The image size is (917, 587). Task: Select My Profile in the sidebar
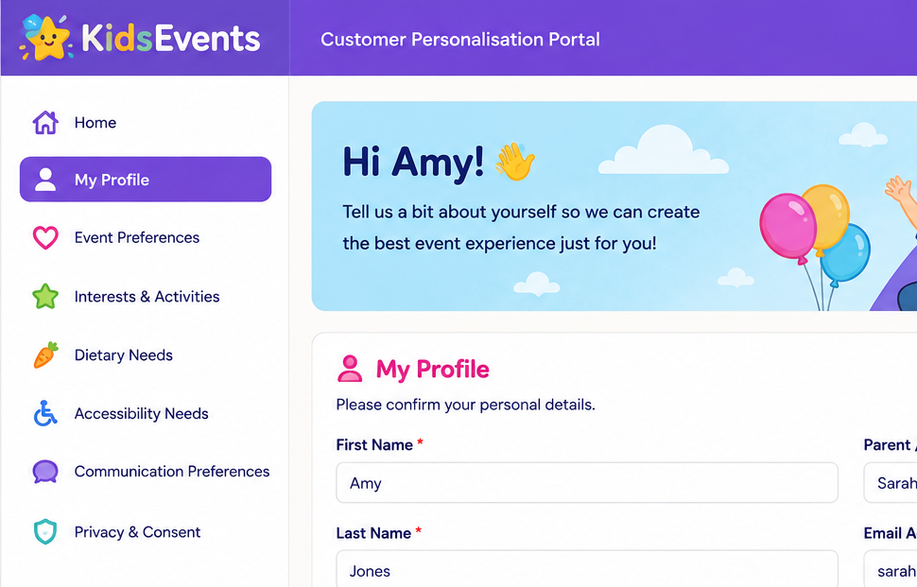146,180
